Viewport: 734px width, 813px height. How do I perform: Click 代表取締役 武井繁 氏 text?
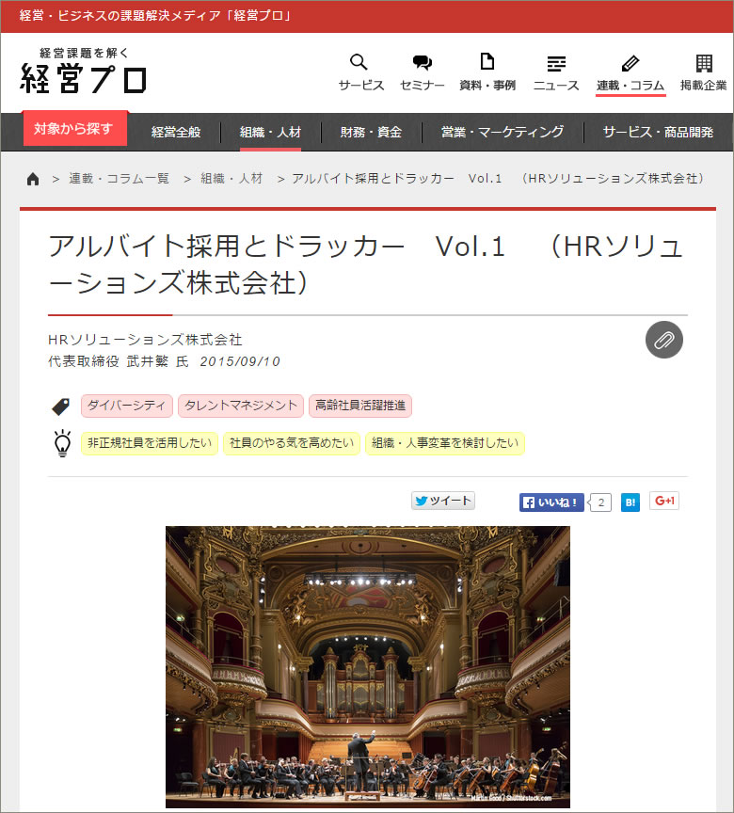click(x=119, y=361)
